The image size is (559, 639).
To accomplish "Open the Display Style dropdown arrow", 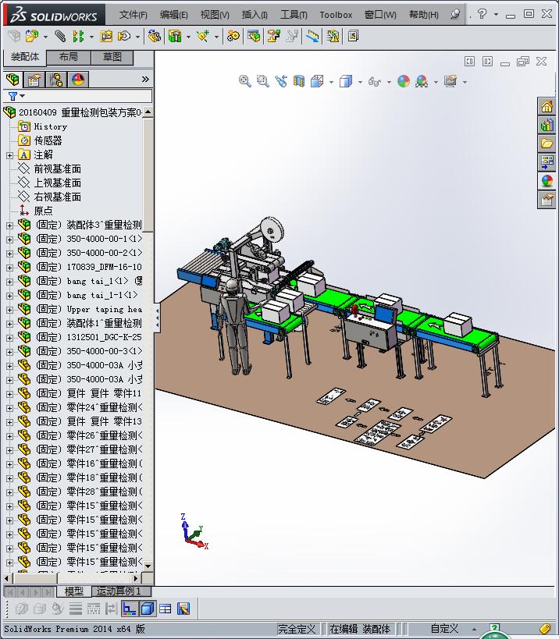I will coord(360,83).
